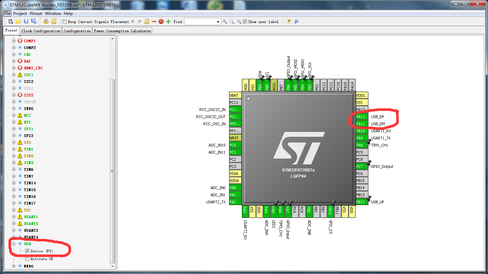
Task: Click the New Project toolbar icon
Action: click(11, 22)
